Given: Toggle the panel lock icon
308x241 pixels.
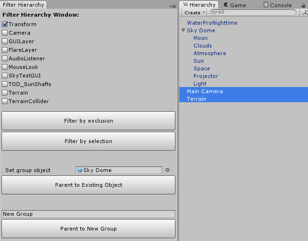Looking at the screenshot, I should pyautogui.click(x=303, y=6).
